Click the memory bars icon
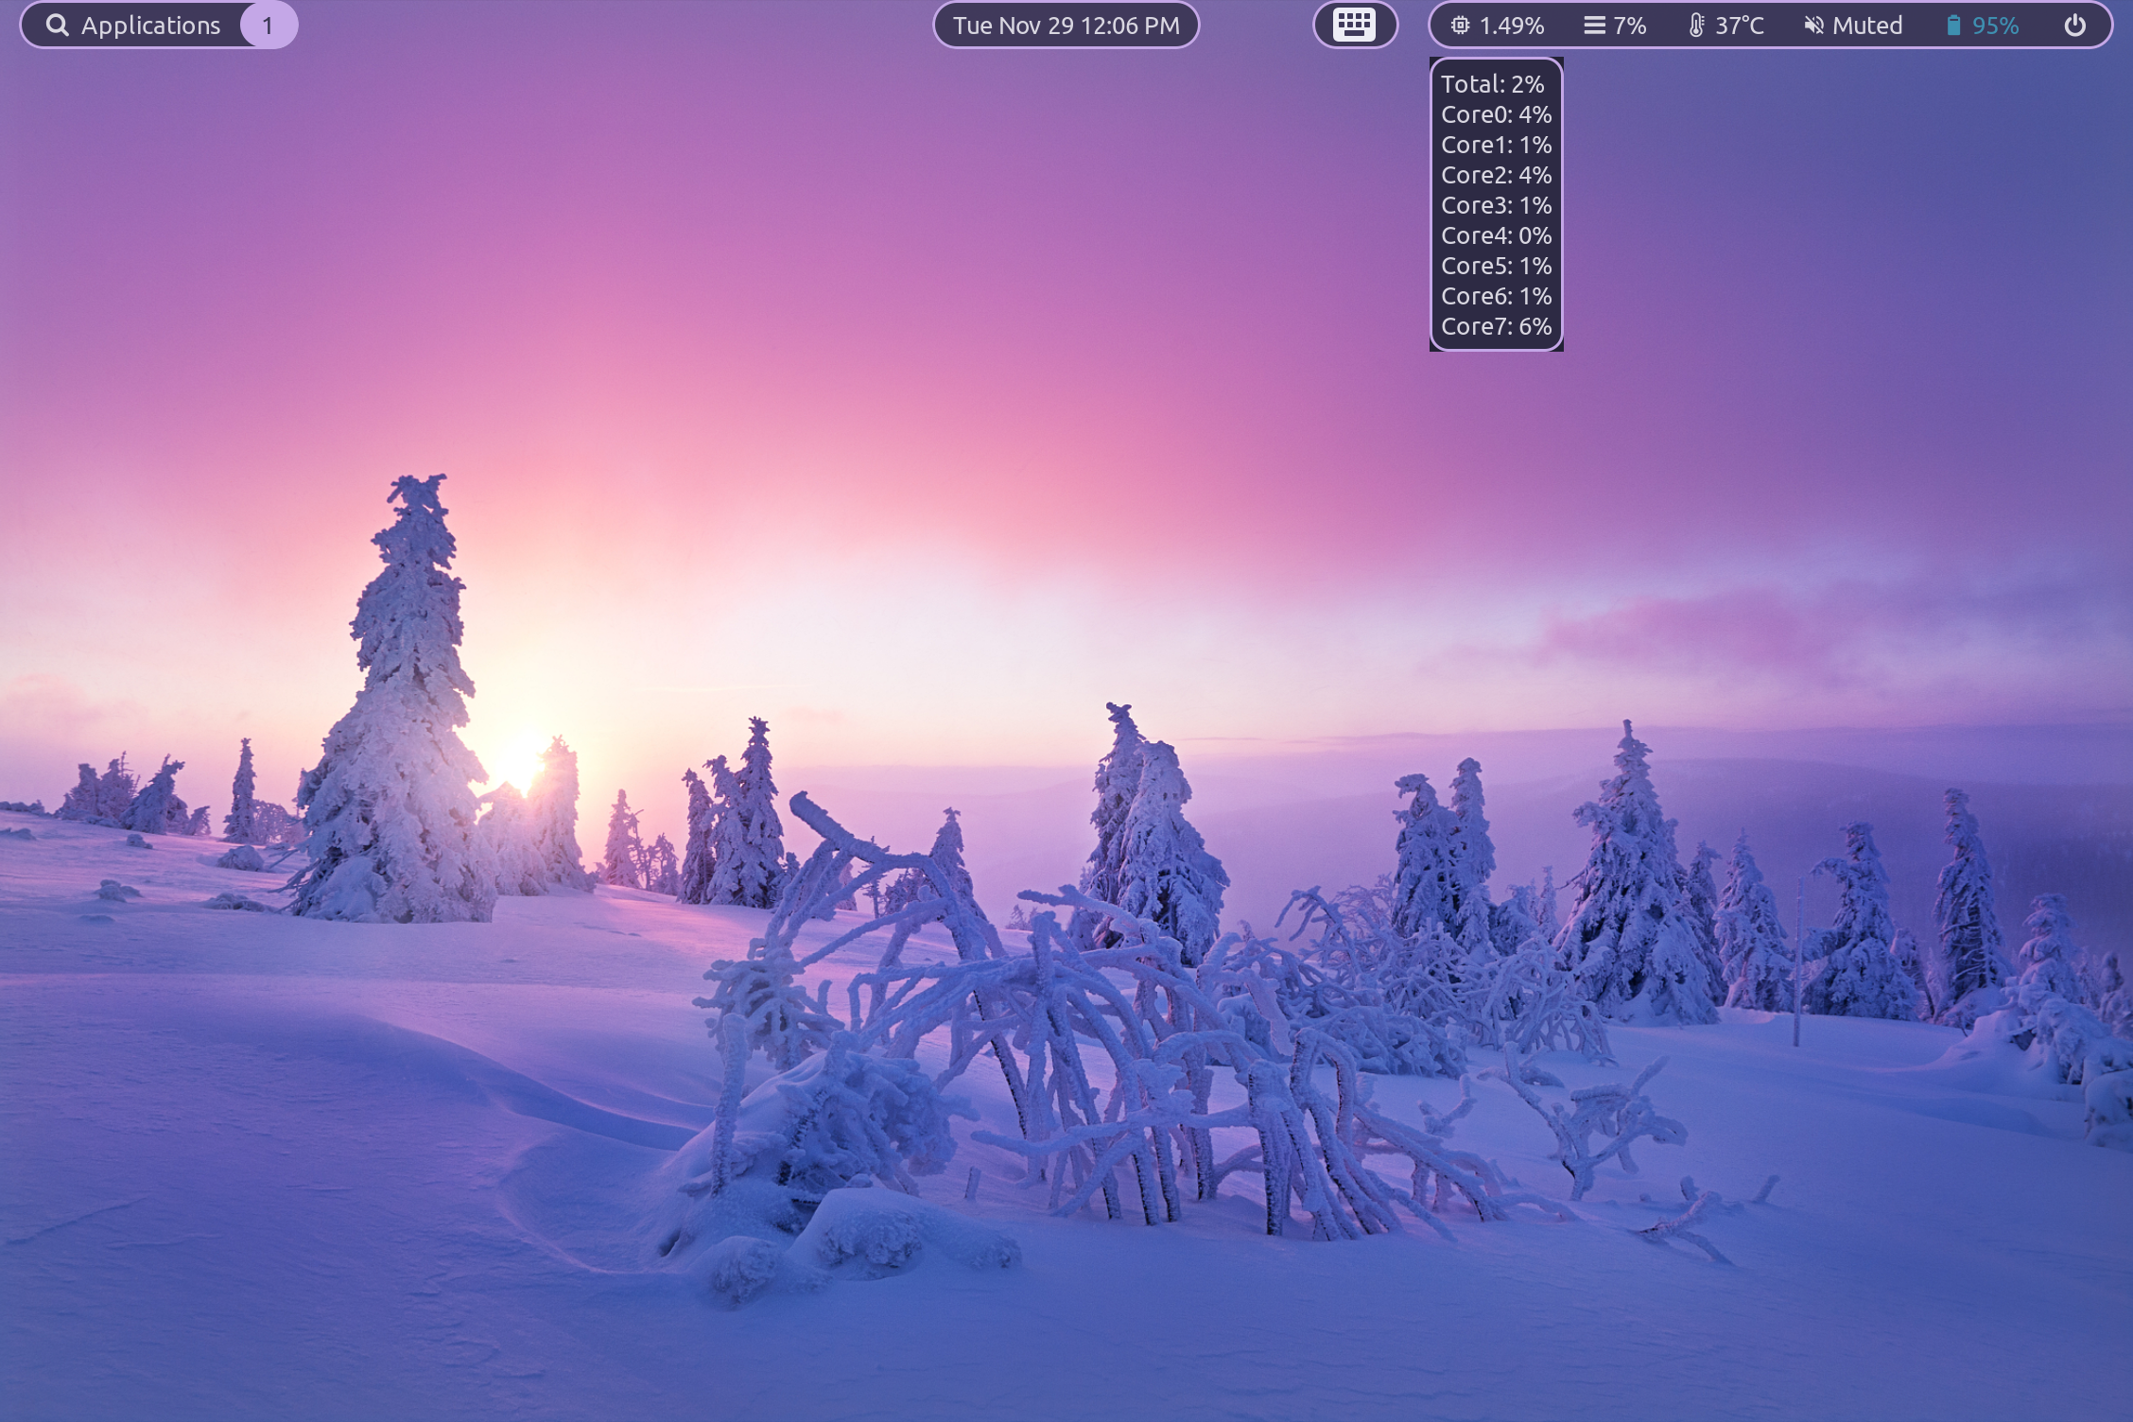Screen dimensions: 2133x1422 pyautogui.click(x=1594, y=26)
